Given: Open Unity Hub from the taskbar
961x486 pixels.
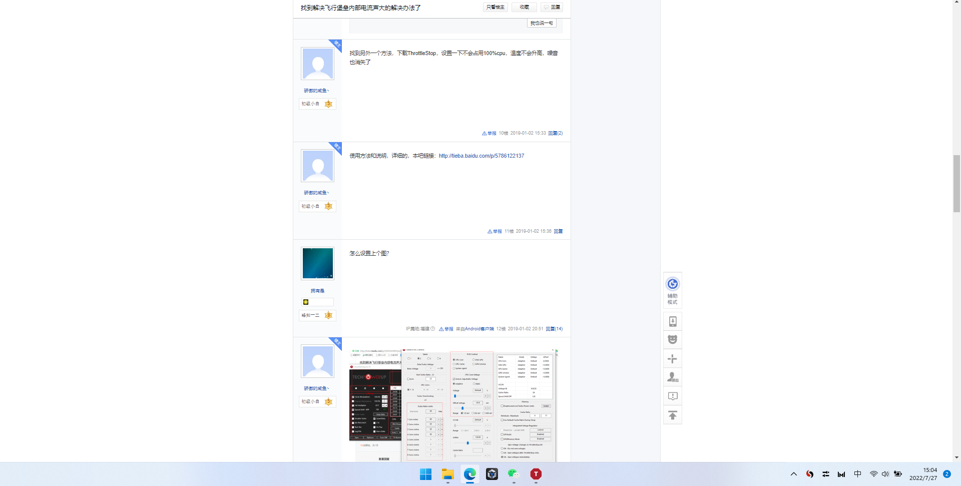Looking at the screenshot, I should pos(492,474).
